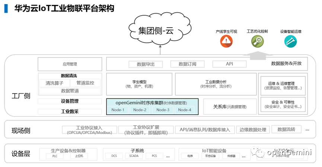Click the 设备管理 box

70,101
